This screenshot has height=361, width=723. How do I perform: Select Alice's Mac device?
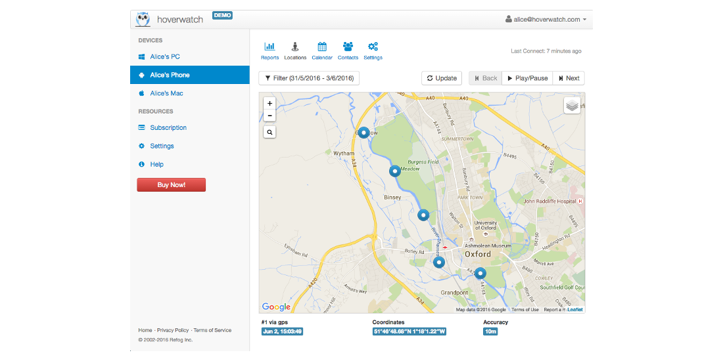189,93
